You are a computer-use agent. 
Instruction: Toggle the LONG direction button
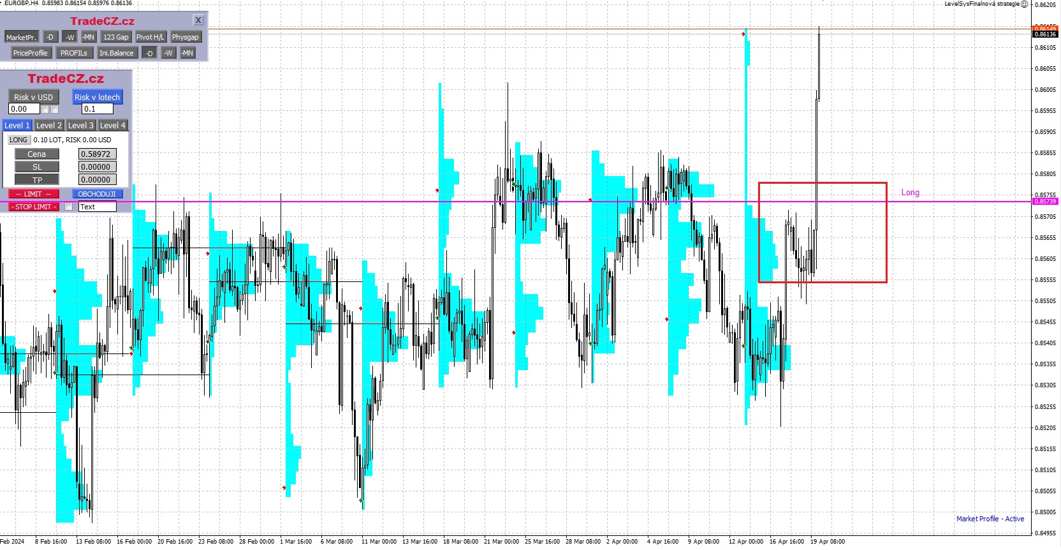click(18, 140)
